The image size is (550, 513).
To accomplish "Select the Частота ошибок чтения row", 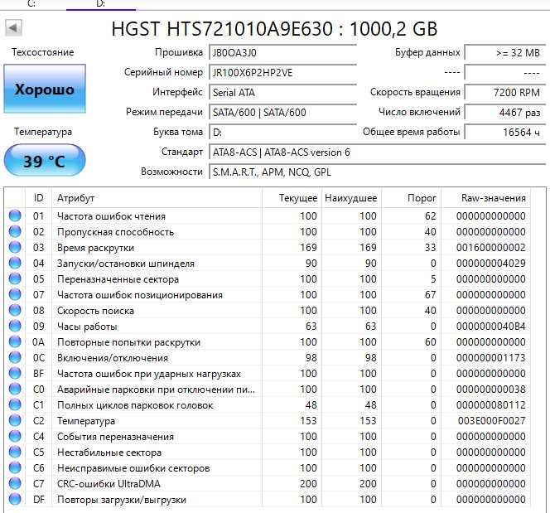I will pos(268,215).
